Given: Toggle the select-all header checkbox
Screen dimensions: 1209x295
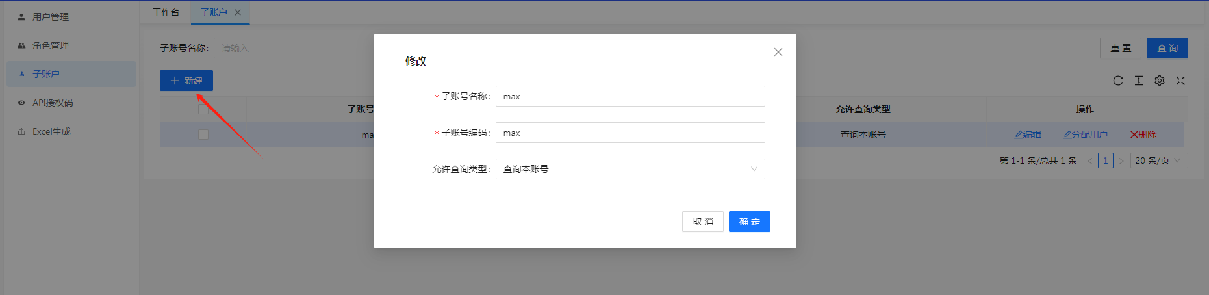Looking at the screenshot, I should pos(203,109).
